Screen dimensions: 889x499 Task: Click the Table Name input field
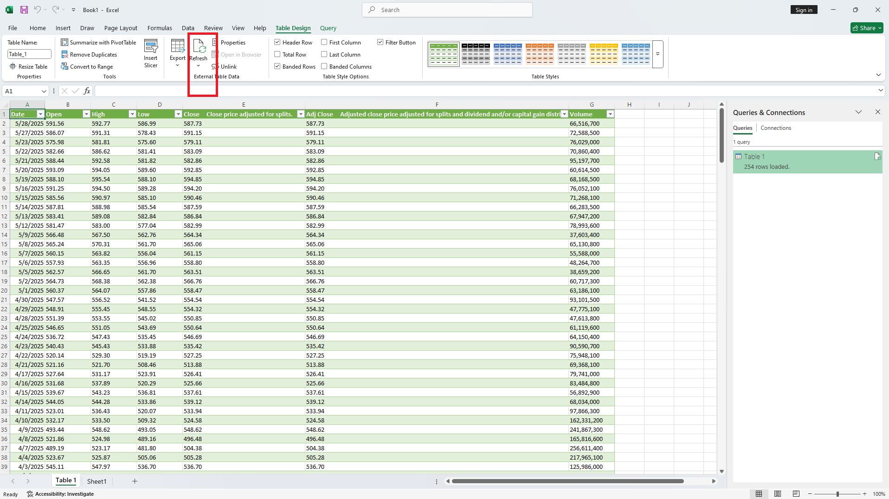[29, 54]
